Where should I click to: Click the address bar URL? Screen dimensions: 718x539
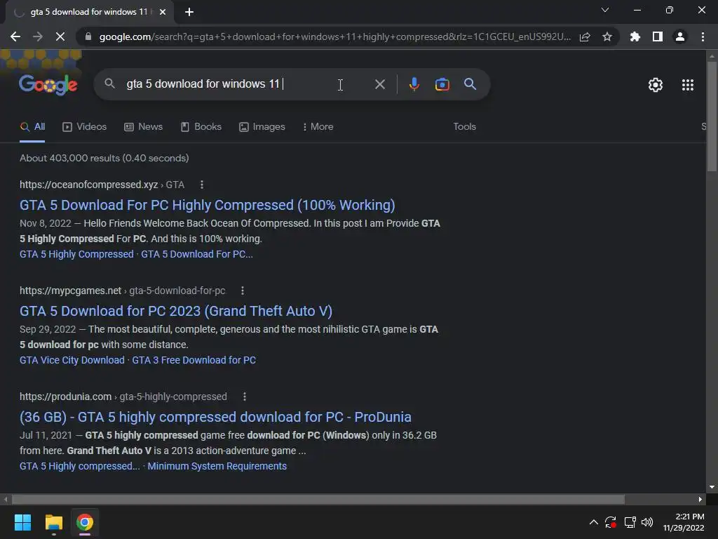(x=334, y=36)
